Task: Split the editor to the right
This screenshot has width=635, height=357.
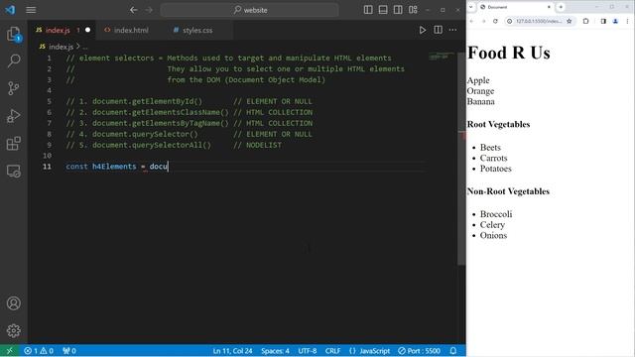Action: [x=438, y=30]
